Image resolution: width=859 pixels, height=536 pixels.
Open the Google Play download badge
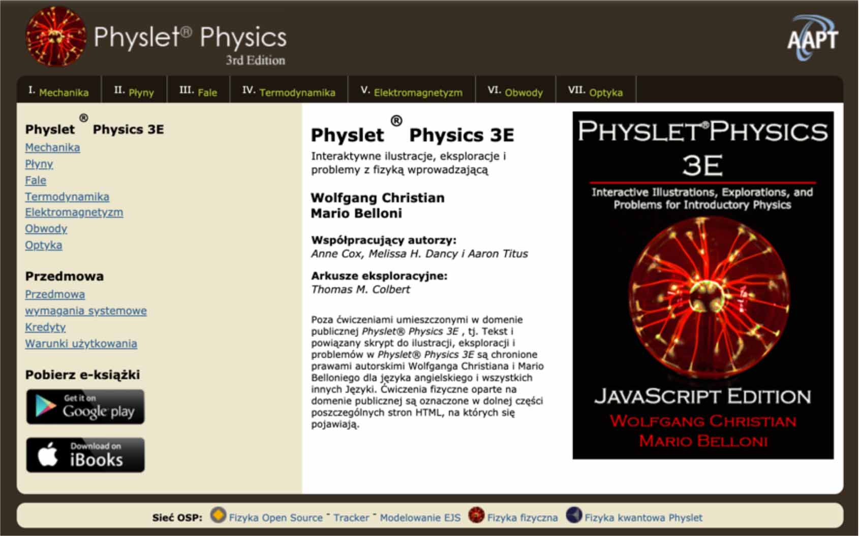[x=85, y=406]
